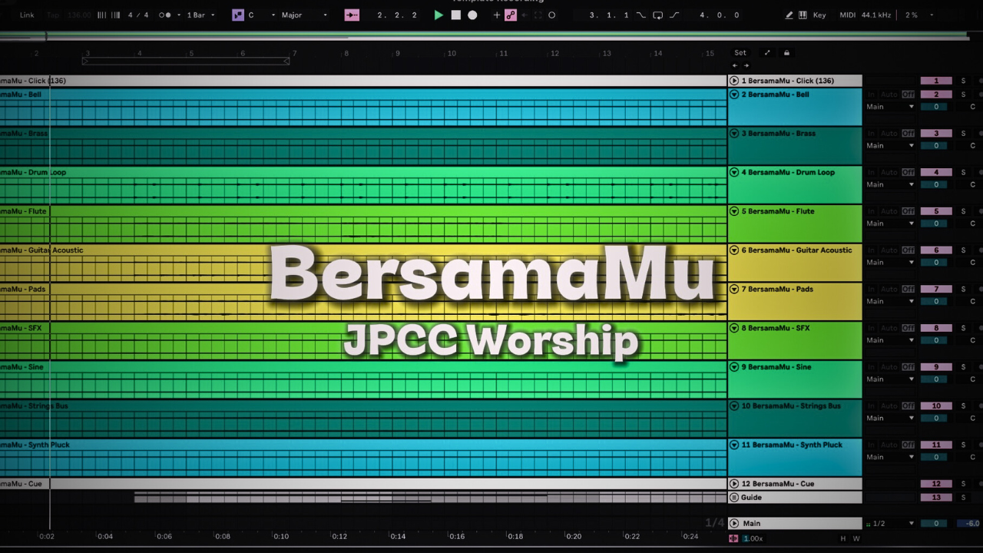Toggle the Scale Mode icon beside key C
This screenshot has width=983, height=553.
pos(238,15)
